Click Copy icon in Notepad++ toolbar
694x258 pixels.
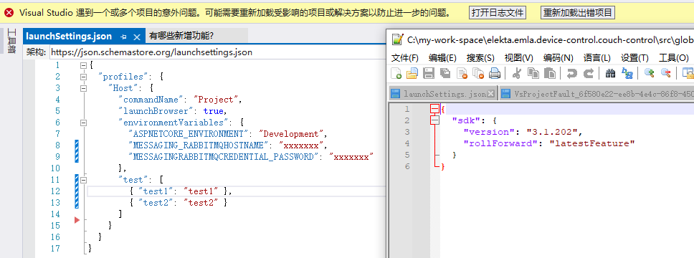533,74
